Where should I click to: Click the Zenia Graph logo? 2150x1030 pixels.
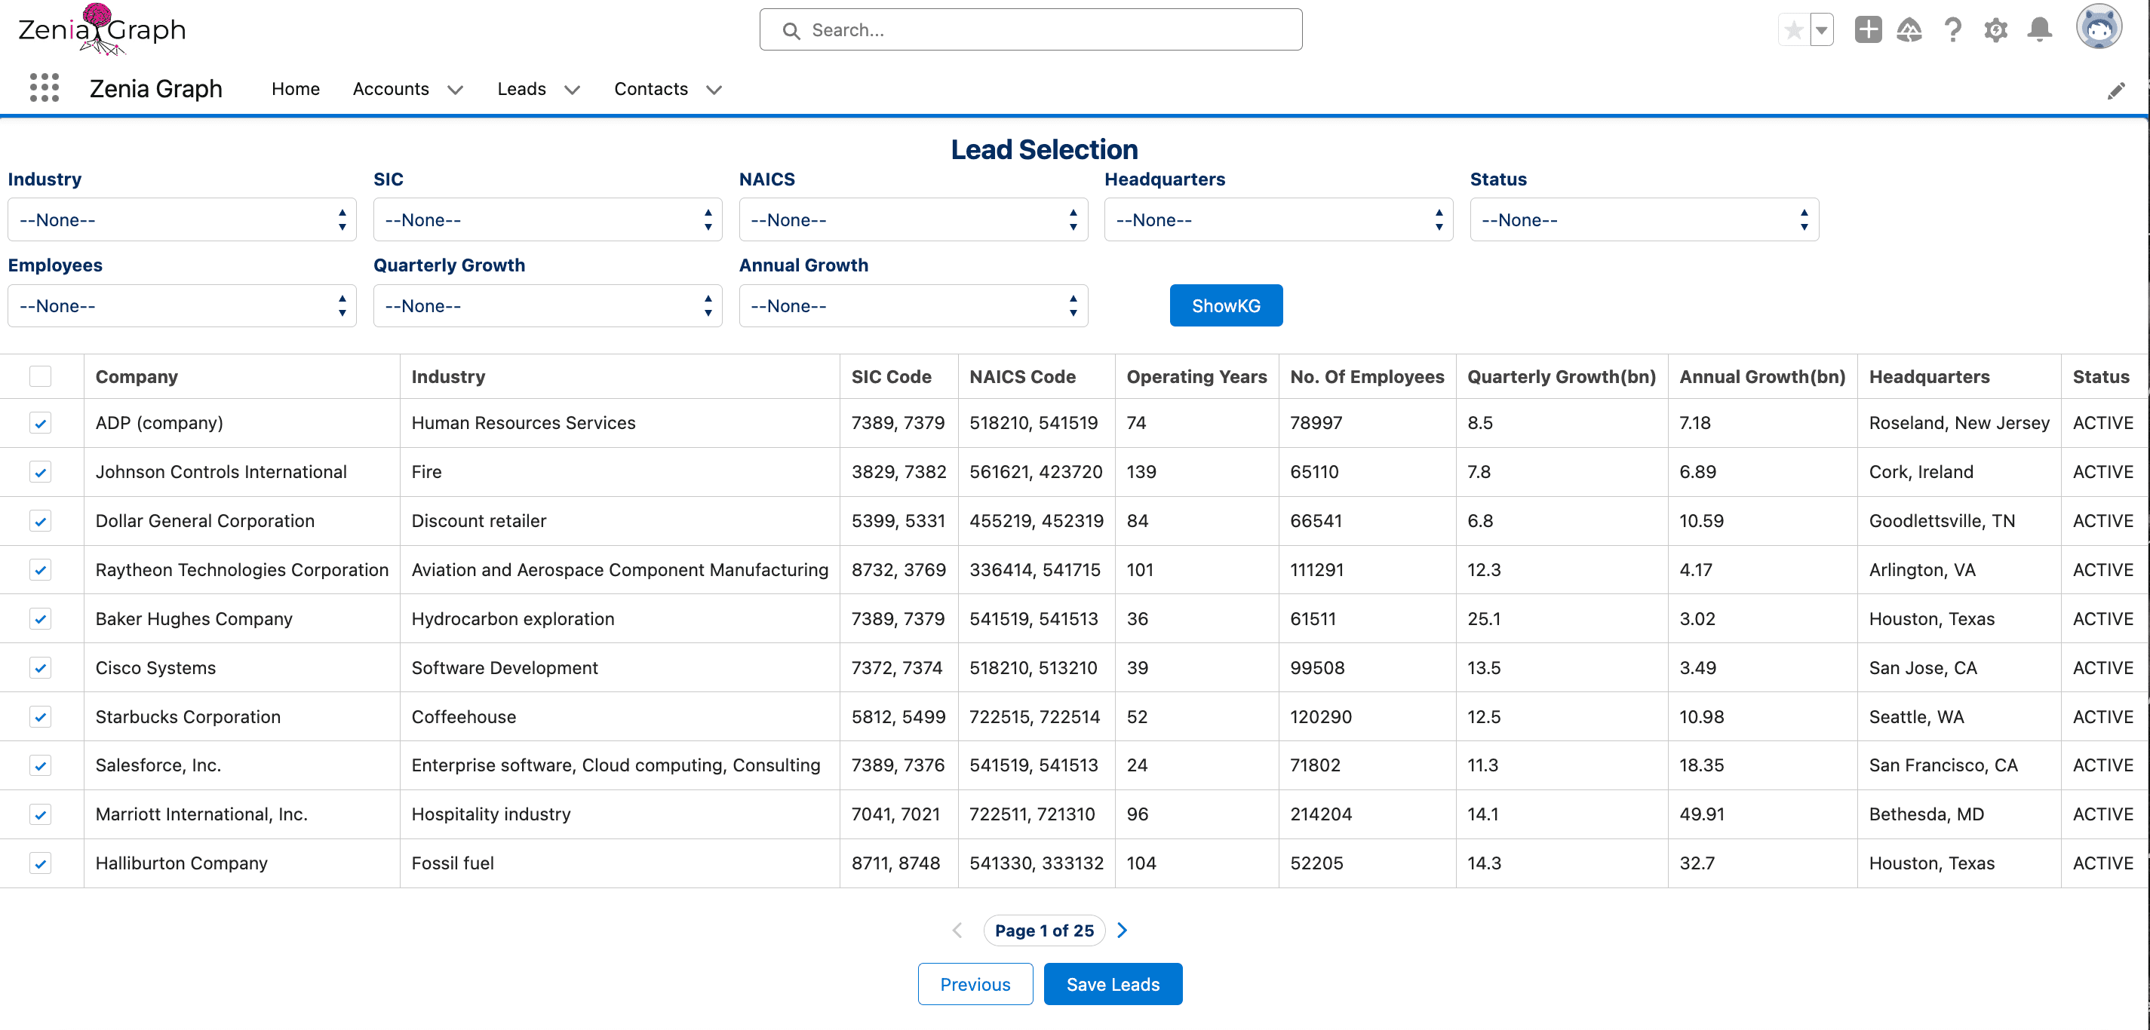click(x=102, y=30)
